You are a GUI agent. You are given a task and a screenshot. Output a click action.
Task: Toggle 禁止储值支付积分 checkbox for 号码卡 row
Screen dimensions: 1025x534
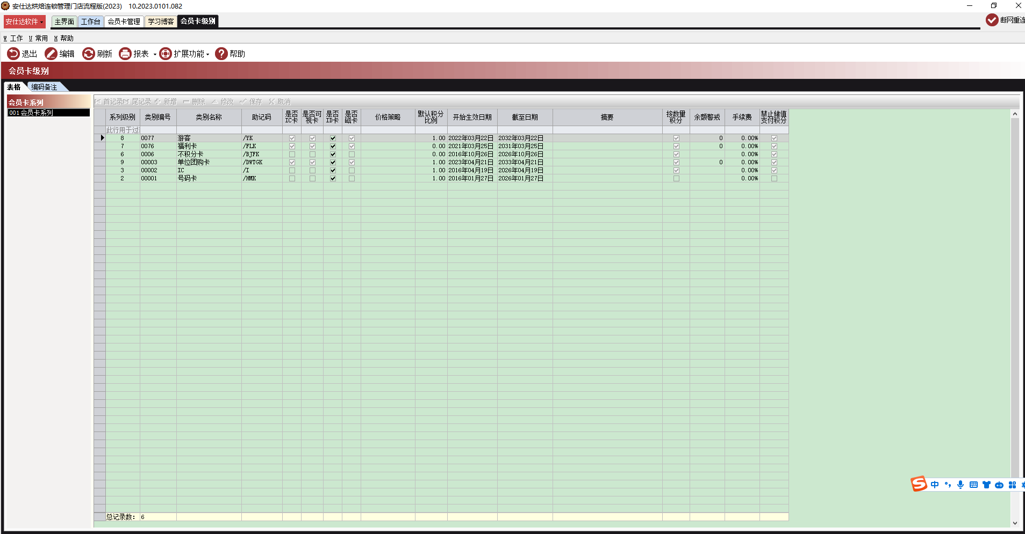click(774, 179)
